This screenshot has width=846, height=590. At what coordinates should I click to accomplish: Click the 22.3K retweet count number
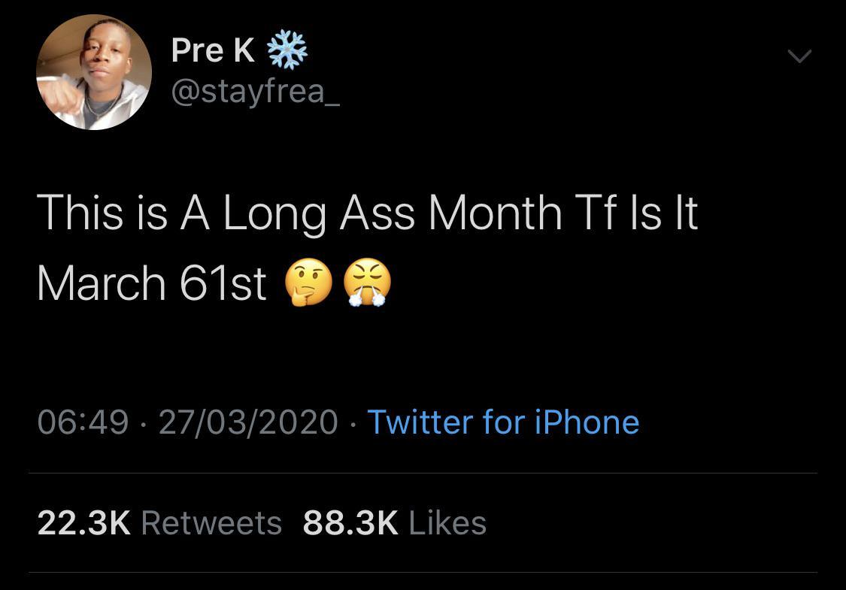[x=83, y=523]
